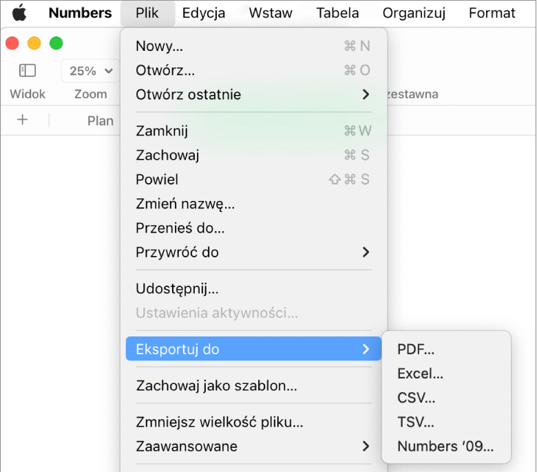Click Zmień nazwę… menu entry
This screenshot has height=472, width=537.
pos(253,204)
